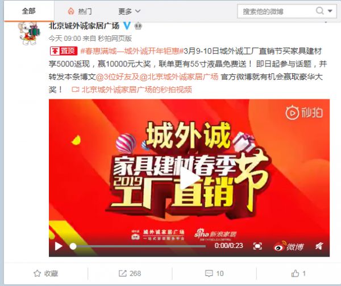The width and height of the screenshot is (341, 286).
Task: Toggle the thumbs-up like button
Action: pyautogui.click(x=298, y=274)
